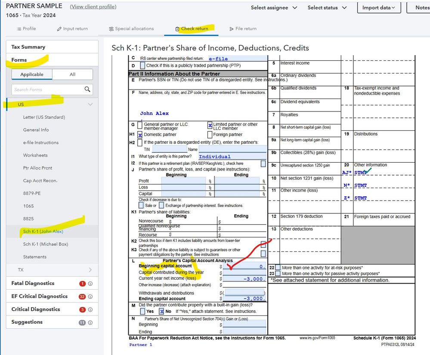The height and width of the screenshot is (355, 430).
Task: Open the Special allocations tab
Action: click(131, 29)
